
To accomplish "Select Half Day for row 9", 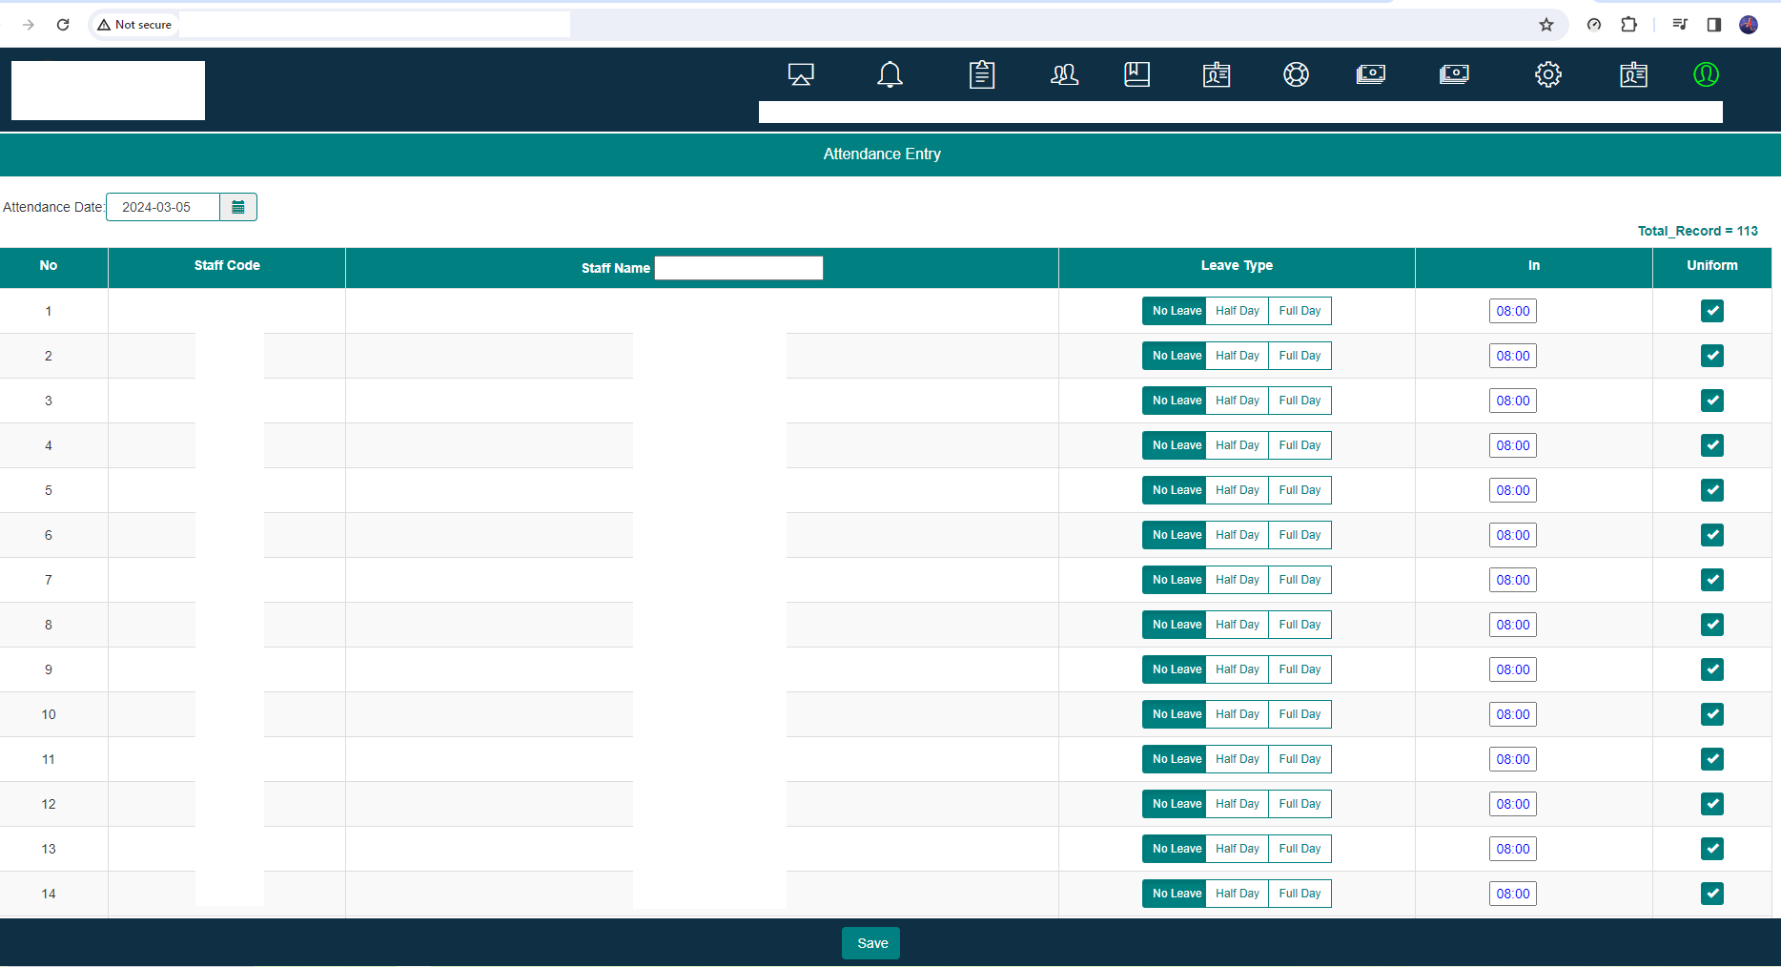I will tap(1238, 669).
